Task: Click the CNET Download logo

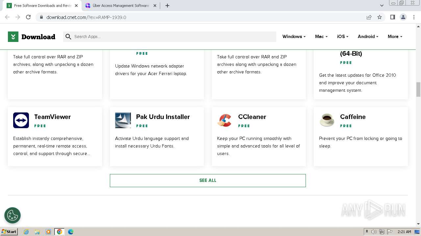Action: pos(32,37)
